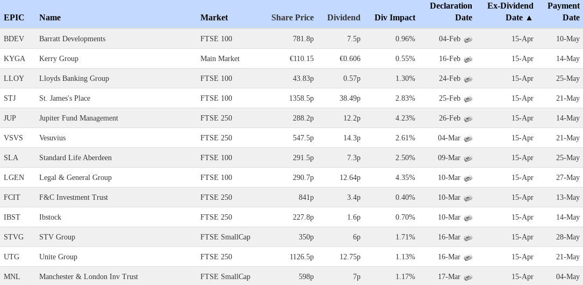The image size is (583, 285).
Task: Open the news icon in Legal & General row
Action: pos(468,178)
